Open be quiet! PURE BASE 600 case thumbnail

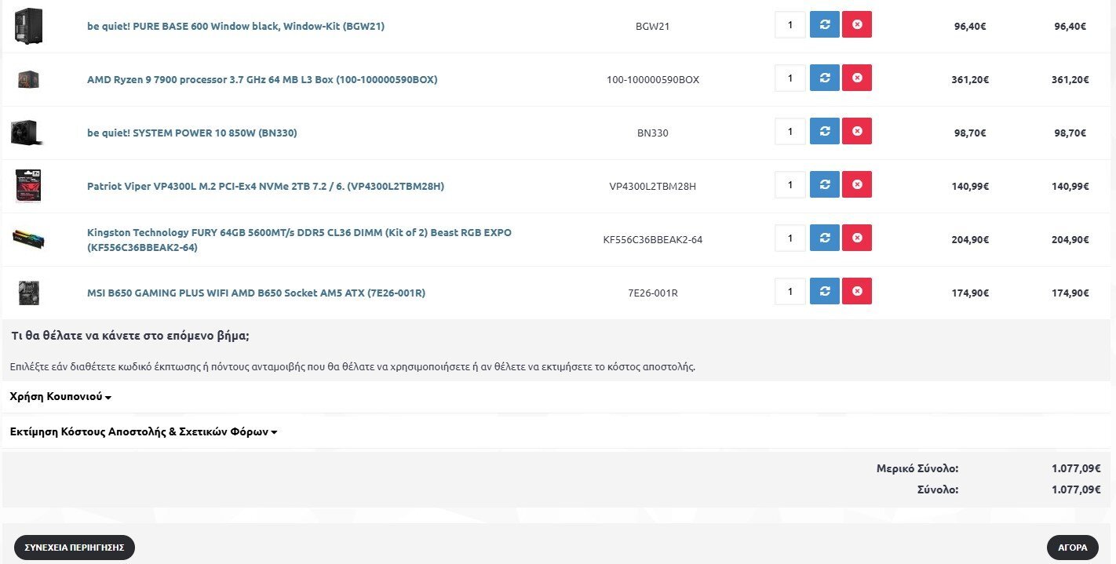pos(28,26)
